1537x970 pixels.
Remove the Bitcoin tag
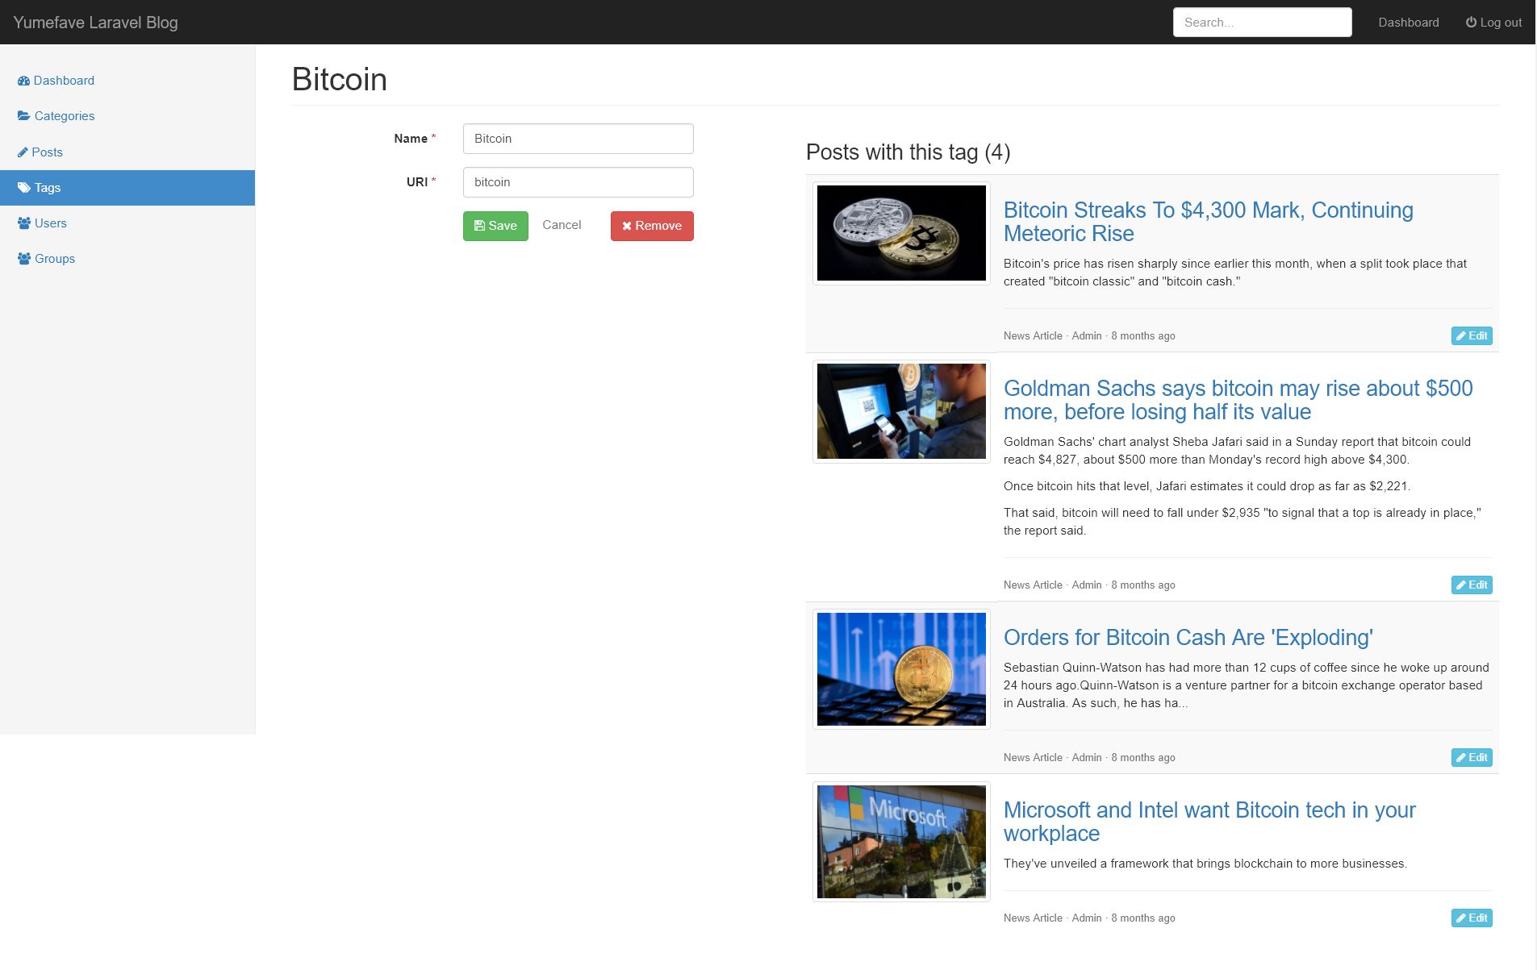(652, 226)
